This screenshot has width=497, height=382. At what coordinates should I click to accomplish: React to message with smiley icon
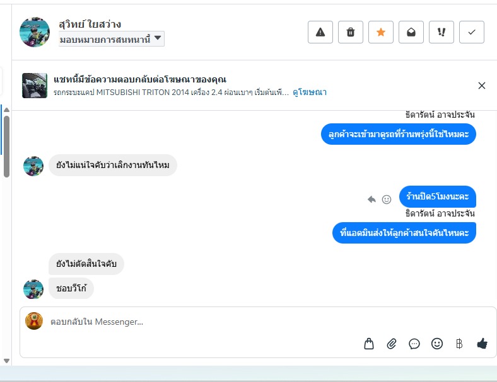point(387,199)
